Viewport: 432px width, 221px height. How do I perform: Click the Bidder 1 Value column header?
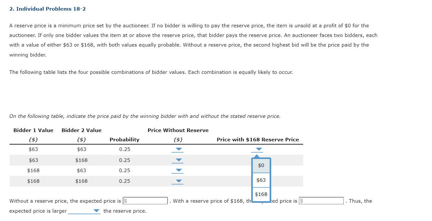tap(33, 130)
